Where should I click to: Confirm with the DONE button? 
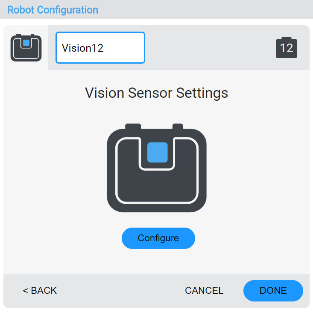[x=273, y=291]
